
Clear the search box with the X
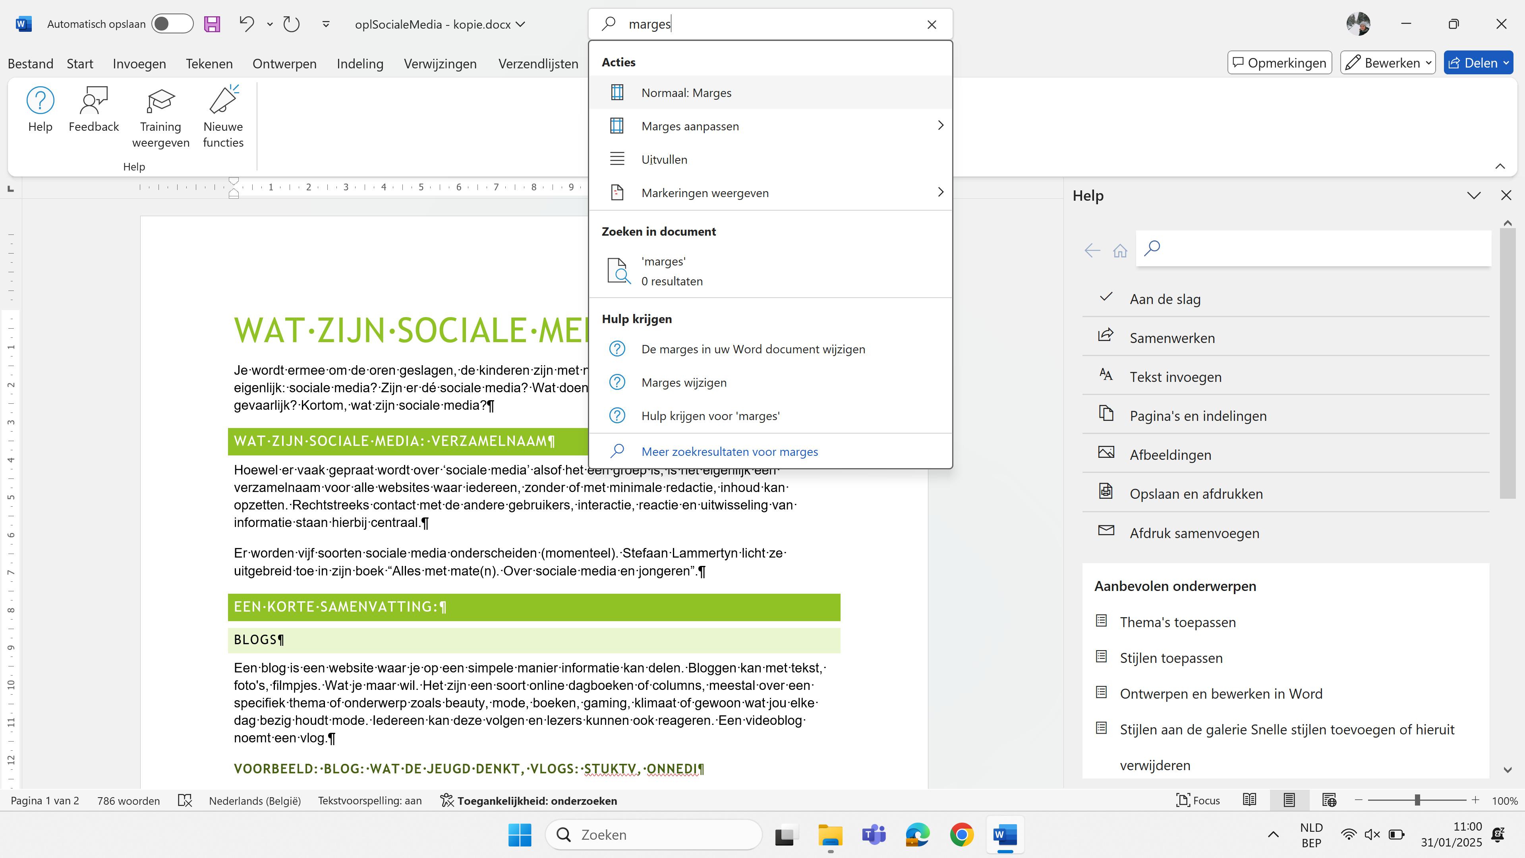tap(932, 24)
